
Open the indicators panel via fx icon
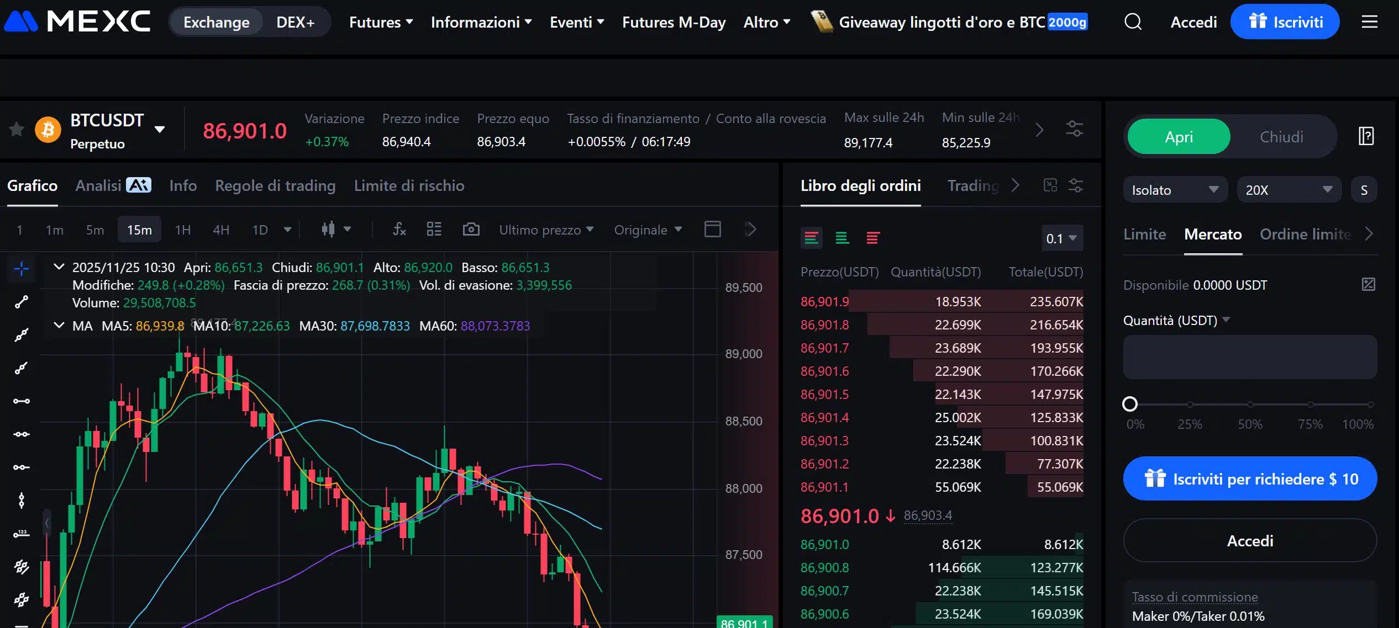click(x=399, y=229)
